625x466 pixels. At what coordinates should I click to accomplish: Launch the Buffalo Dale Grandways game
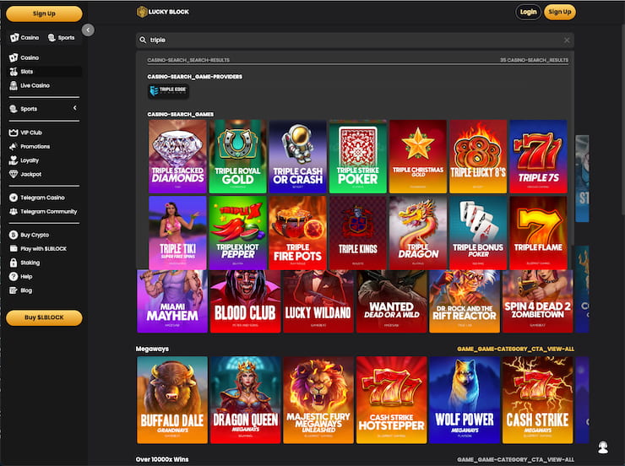click(x=172, y=399)
